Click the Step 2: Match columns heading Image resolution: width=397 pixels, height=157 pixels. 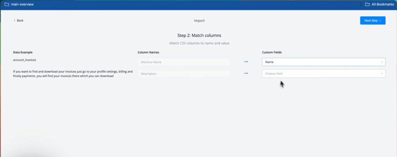(x=199, y=35)
